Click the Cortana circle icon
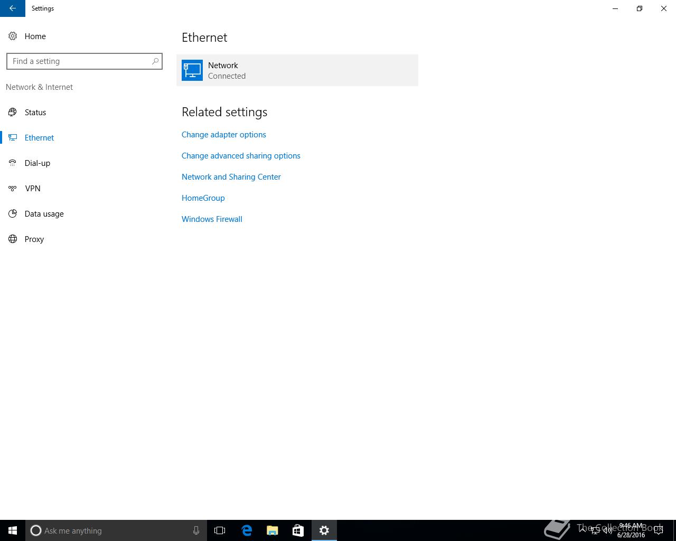The width and height of the screenshot is (676, 541). tap(36, 530)
